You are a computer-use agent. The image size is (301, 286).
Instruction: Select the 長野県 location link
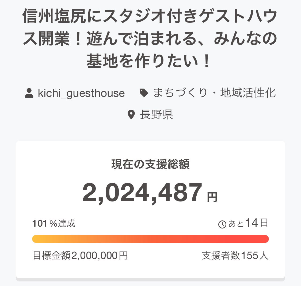(157, 115)
